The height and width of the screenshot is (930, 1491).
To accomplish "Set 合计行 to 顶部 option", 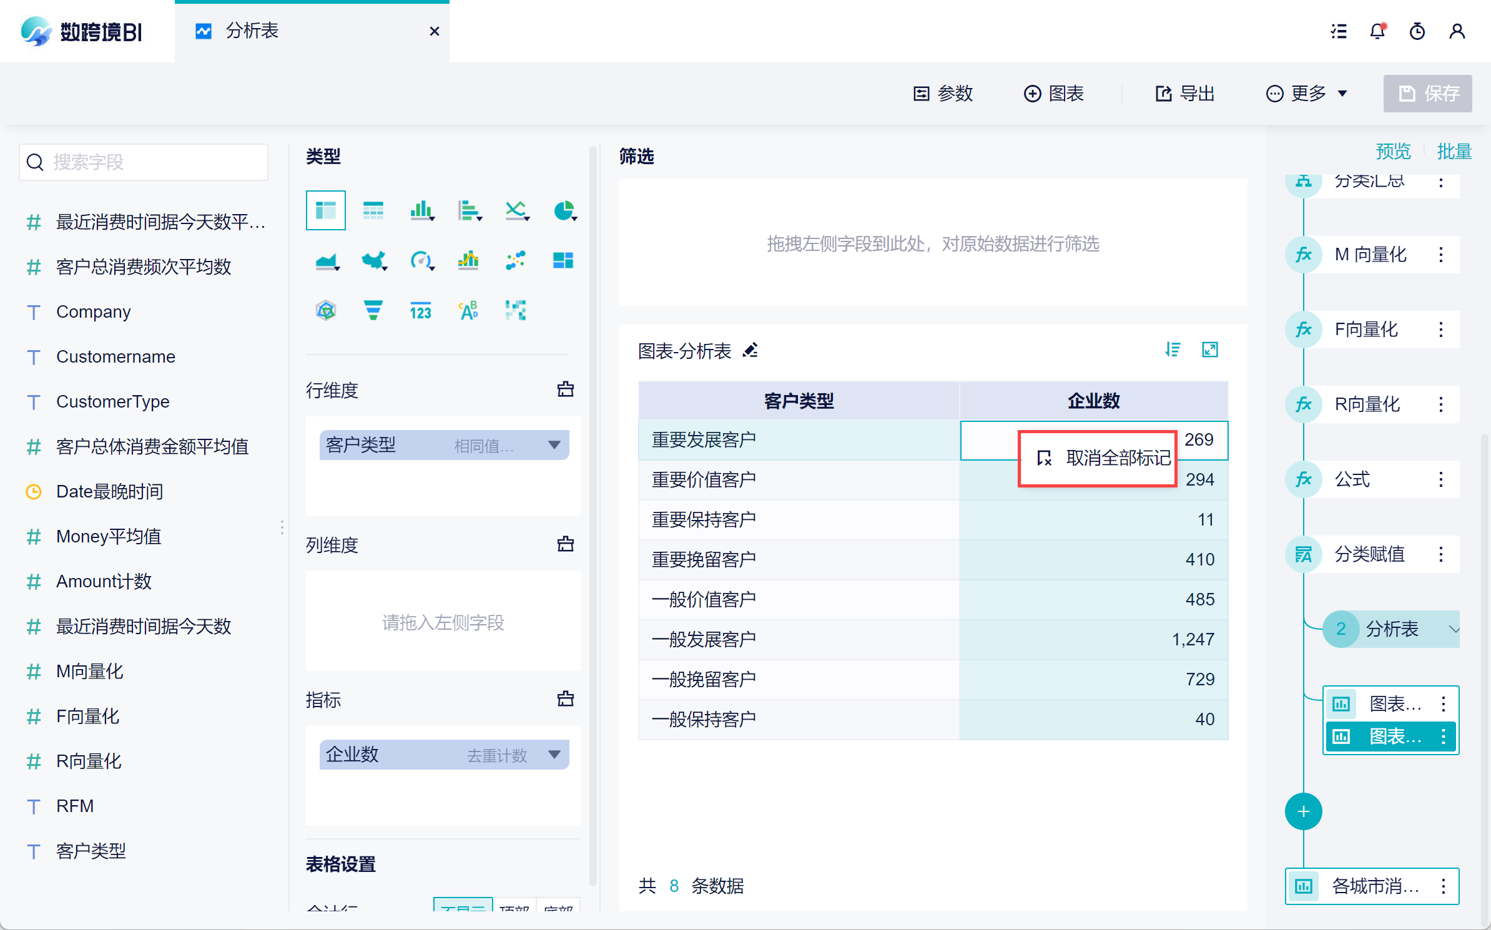I will point(514,907).
